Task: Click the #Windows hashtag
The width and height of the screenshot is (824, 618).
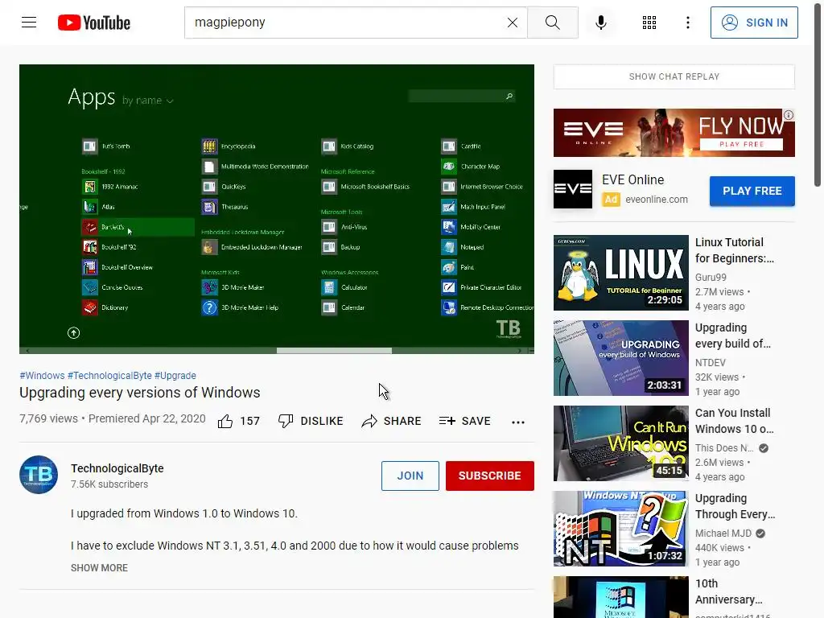Action: 42,376
